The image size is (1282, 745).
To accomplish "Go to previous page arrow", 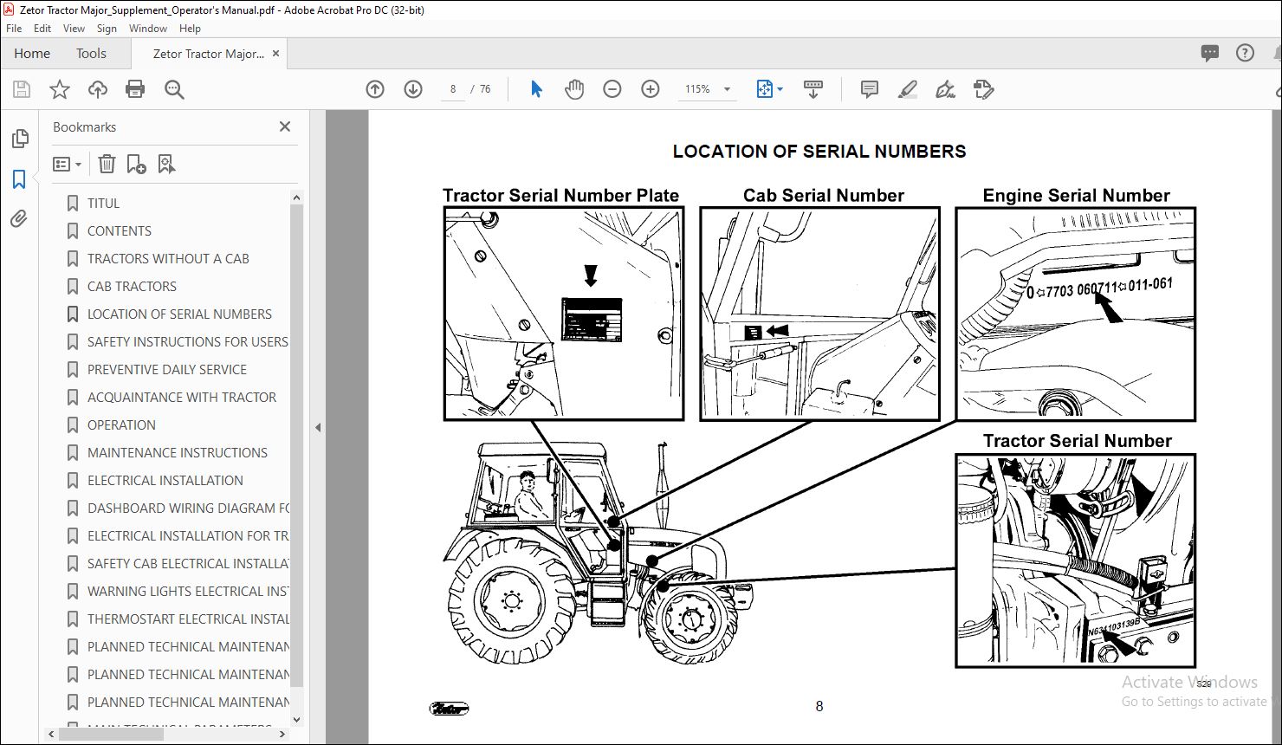I will (375, 89).
